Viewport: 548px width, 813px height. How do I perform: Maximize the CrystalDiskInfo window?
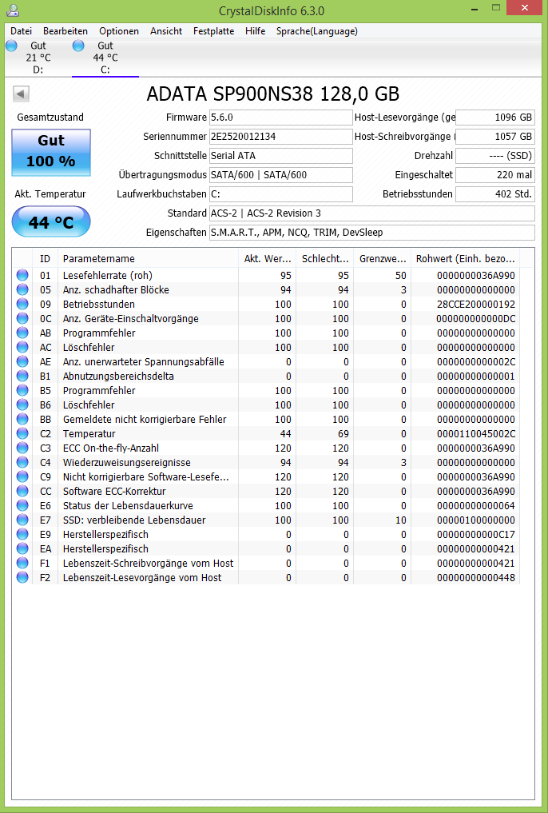[x=496, y=8]
